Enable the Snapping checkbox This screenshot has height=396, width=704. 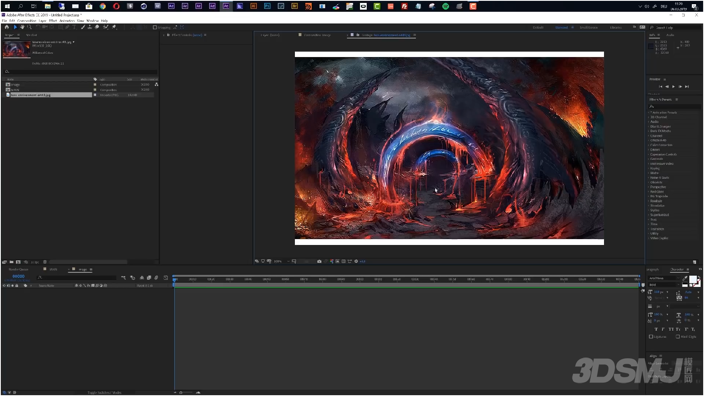coord(155,28)
